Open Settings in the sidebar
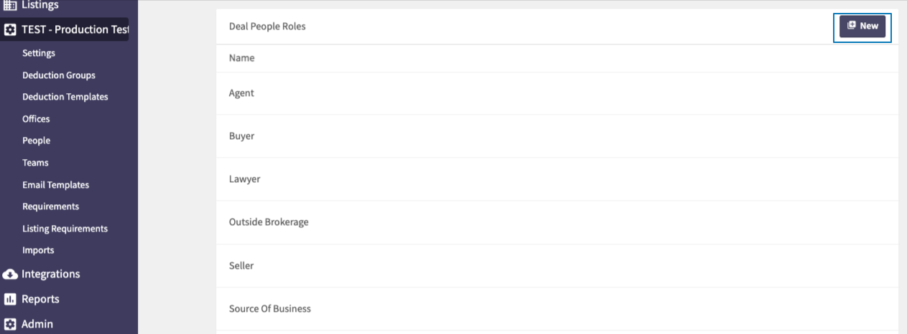The width and height of the screenshot is (907, 334). (39, 53)
